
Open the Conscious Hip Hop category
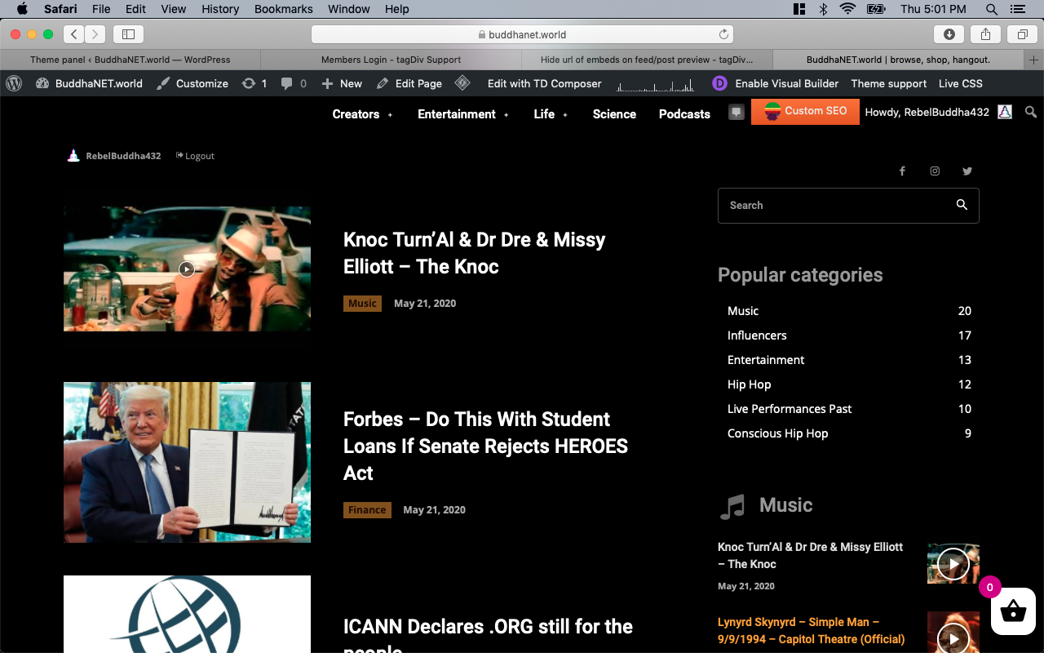(x=849, y=433)
